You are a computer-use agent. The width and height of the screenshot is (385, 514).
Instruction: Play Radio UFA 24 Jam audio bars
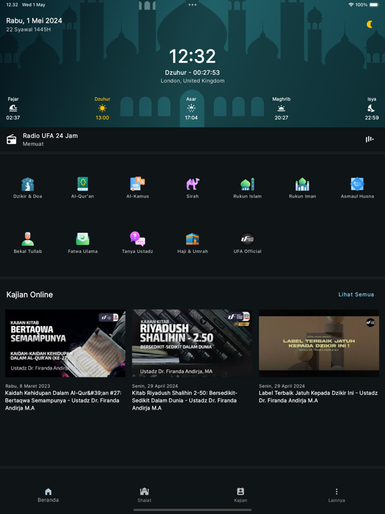pyautogui.click(x=369, y=139)
